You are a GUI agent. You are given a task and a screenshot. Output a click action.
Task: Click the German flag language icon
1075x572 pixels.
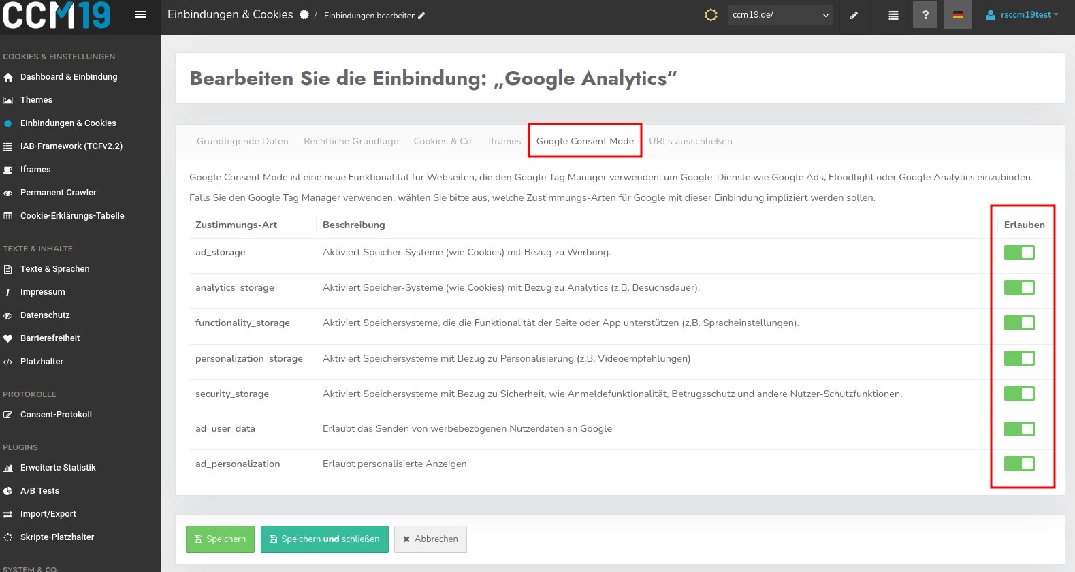pyautogui.click(x=958, y=15)
